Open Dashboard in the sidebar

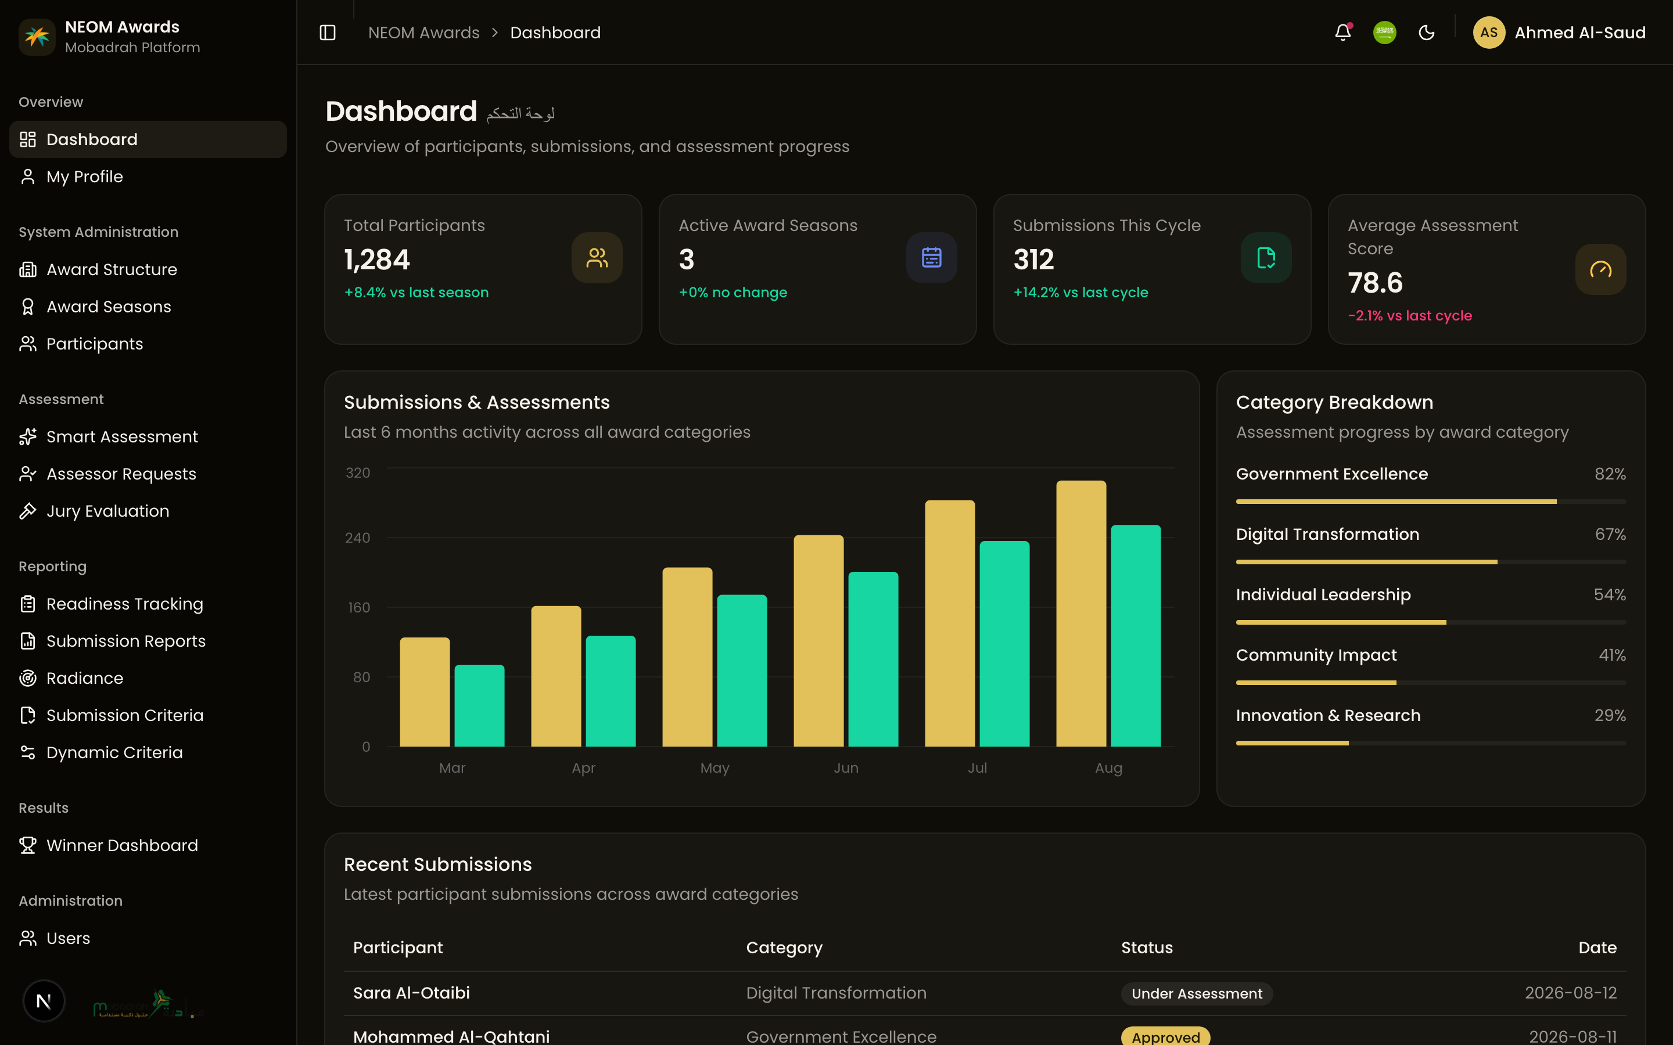coord(148,139)
